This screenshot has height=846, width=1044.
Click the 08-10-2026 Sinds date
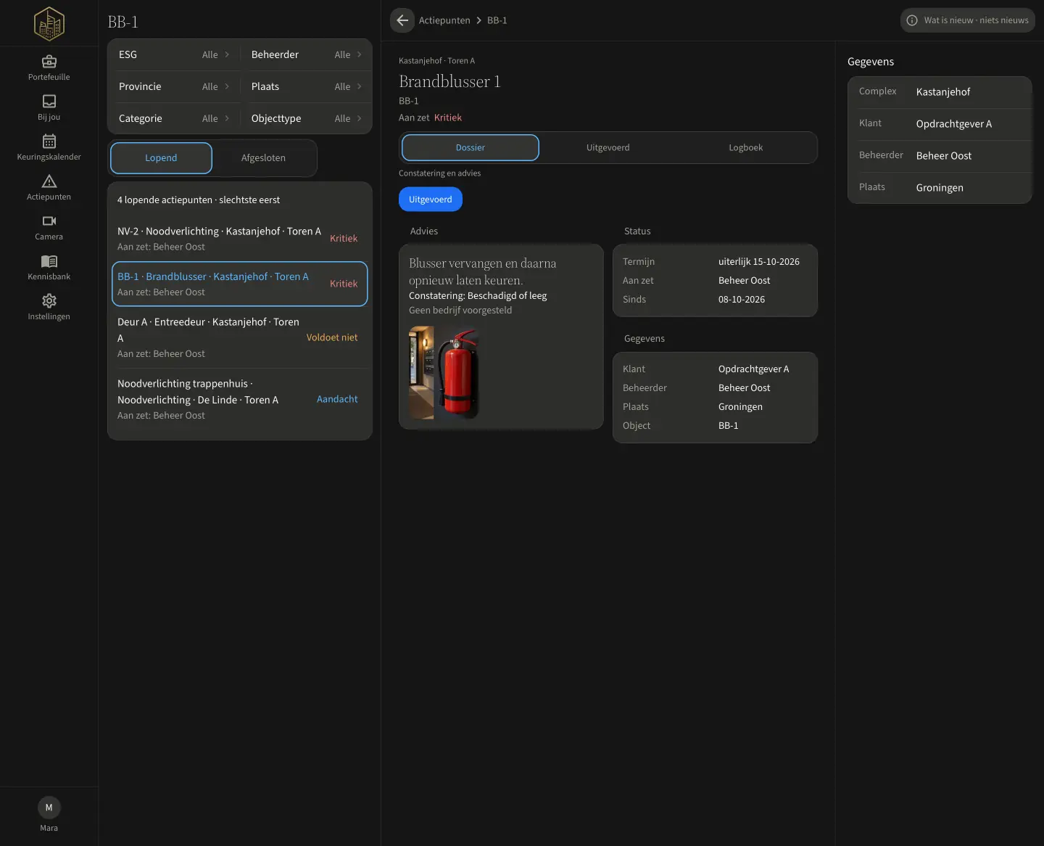(742, 300)
